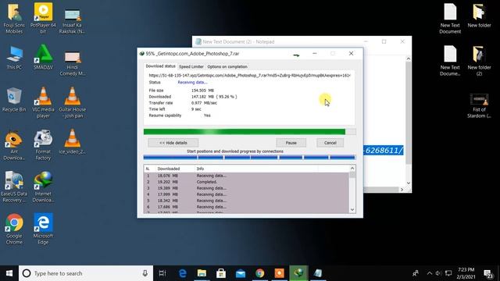
Task: Open File Explorer from taskbar
Action: click(202, 273)
